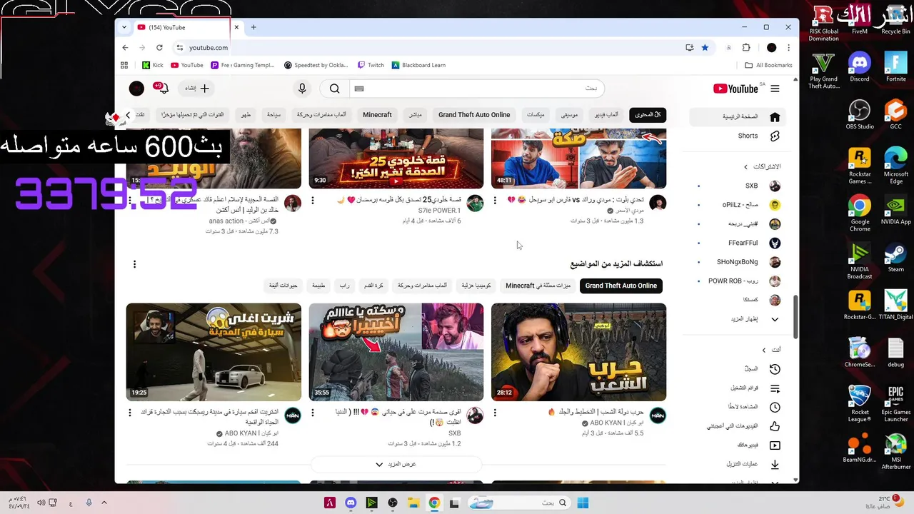Select rap (راب) topic chip
914x514 pixels.
point(344,286)
